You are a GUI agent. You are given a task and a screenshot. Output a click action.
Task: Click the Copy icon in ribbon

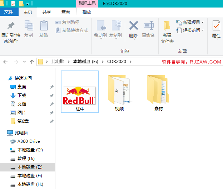coord(29,26)
